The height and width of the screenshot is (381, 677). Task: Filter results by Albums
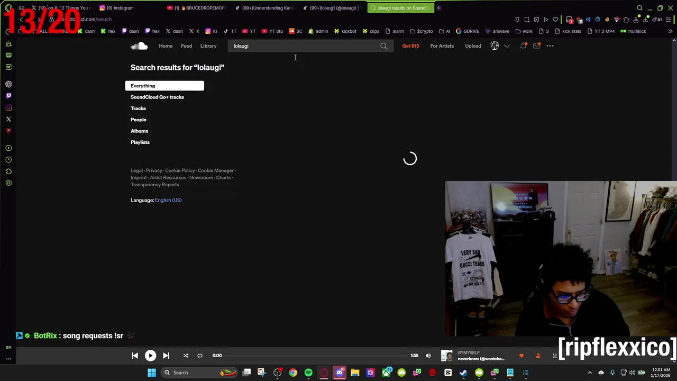tap(140, 131)
